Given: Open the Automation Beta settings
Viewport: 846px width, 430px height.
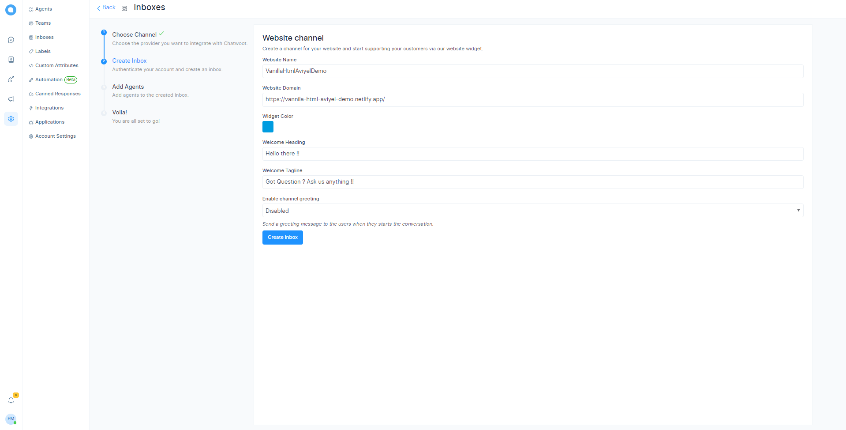Looking at the screenshot, I should pos(49,79).
